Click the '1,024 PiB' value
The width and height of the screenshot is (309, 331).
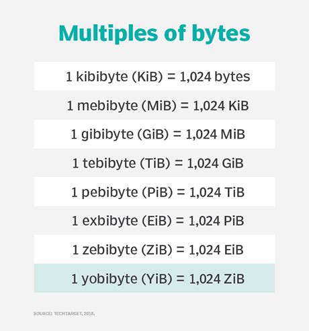pos(216,221)
